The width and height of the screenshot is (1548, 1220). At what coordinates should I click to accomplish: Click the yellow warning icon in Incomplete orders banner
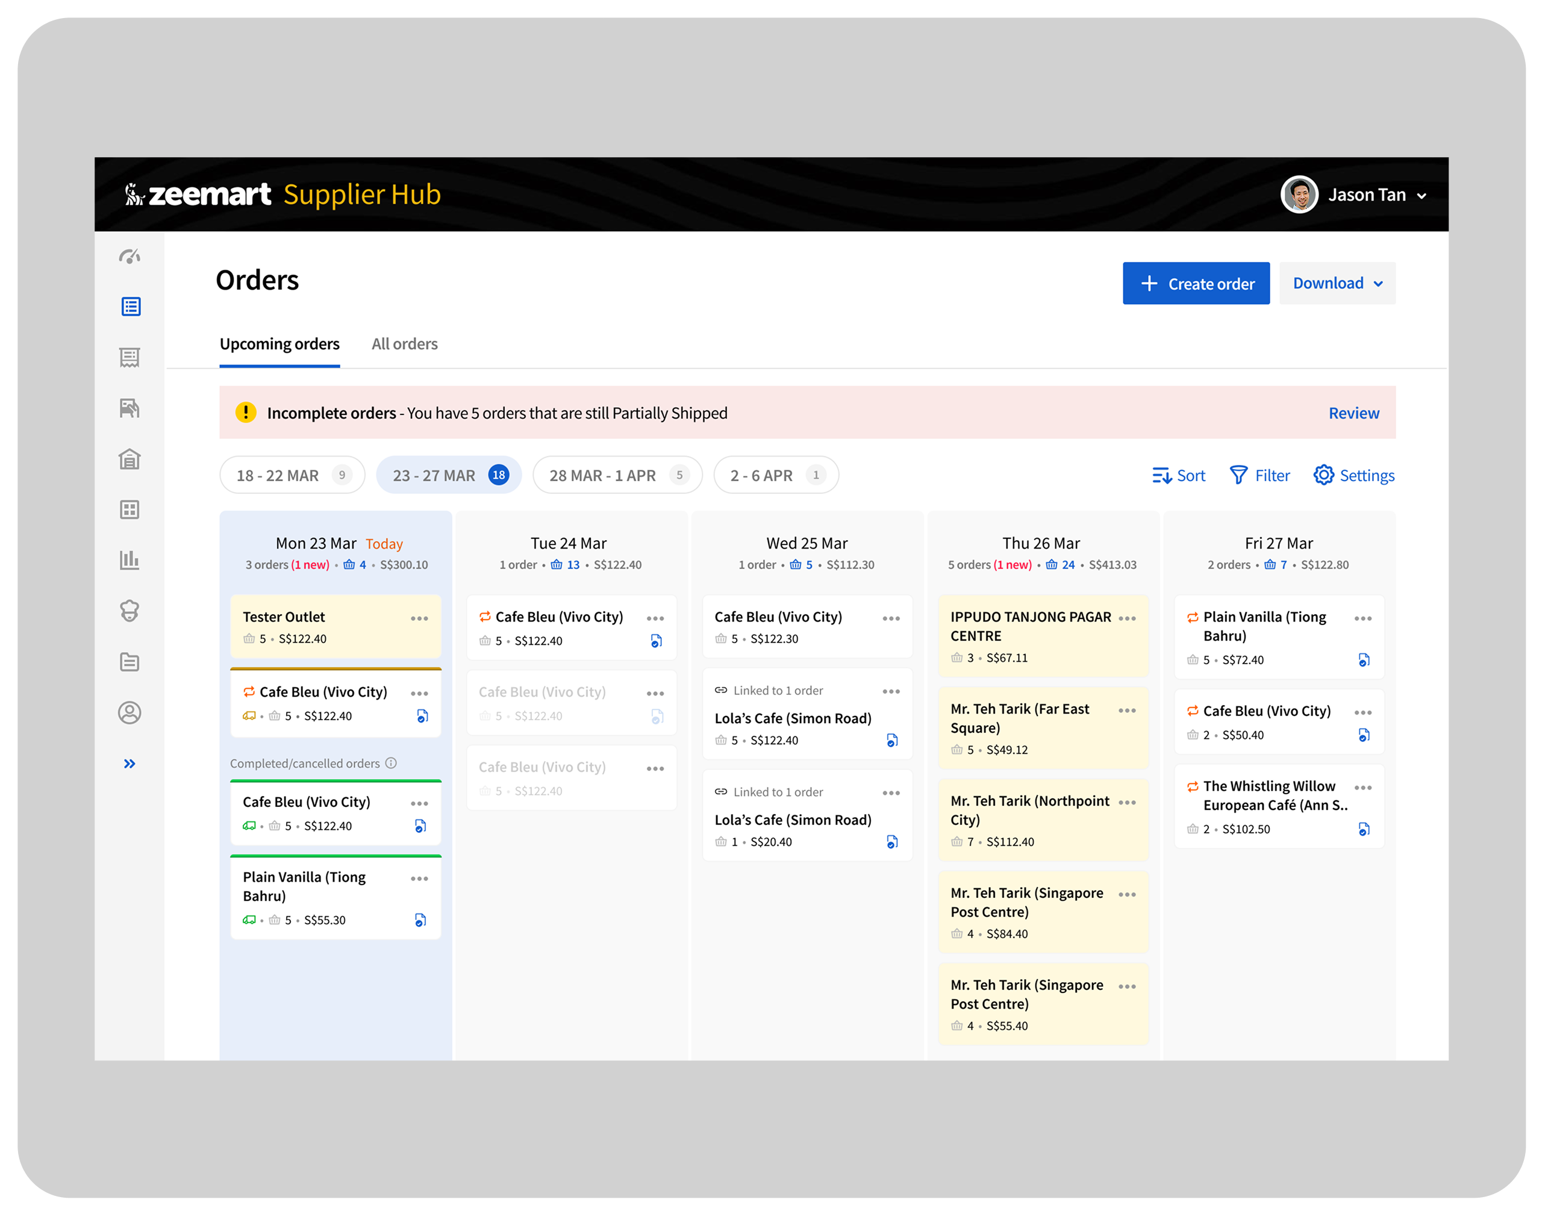tap(246, 413)
